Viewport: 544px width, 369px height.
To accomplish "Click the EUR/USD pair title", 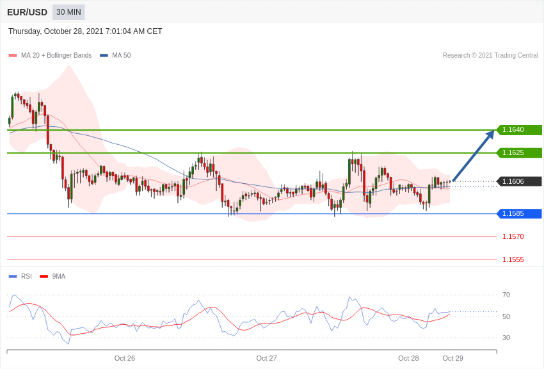I will click(x=27, y=13).
